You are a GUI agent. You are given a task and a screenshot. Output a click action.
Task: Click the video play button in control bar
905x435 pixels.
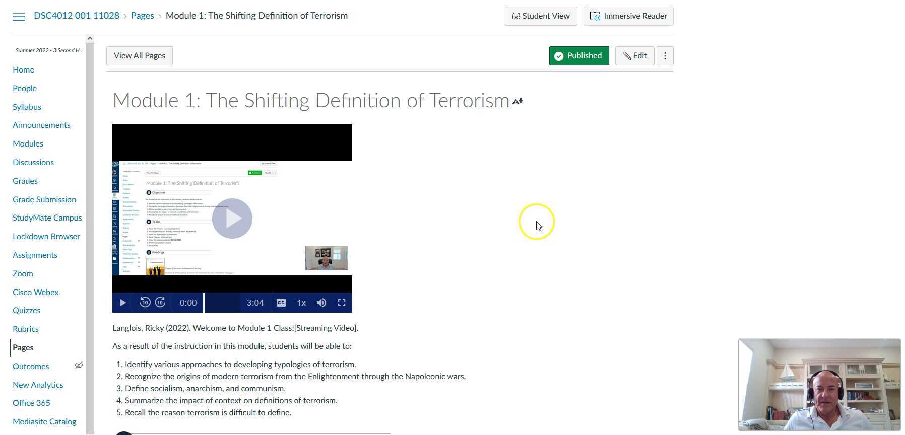[122, 303]
